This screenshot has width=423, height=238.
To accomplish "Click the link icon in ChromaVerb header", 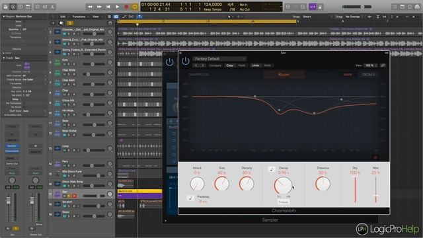I will click(383, 65).
